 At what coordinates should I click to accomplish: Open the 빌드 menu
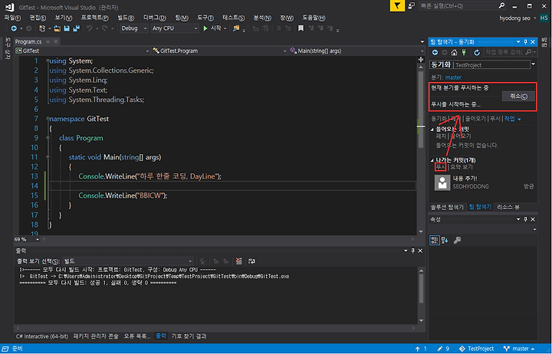tap(126, 18)
